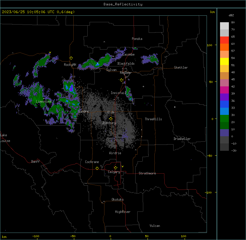Click the -100 tick on the bottom axis

tap(36, 236)
